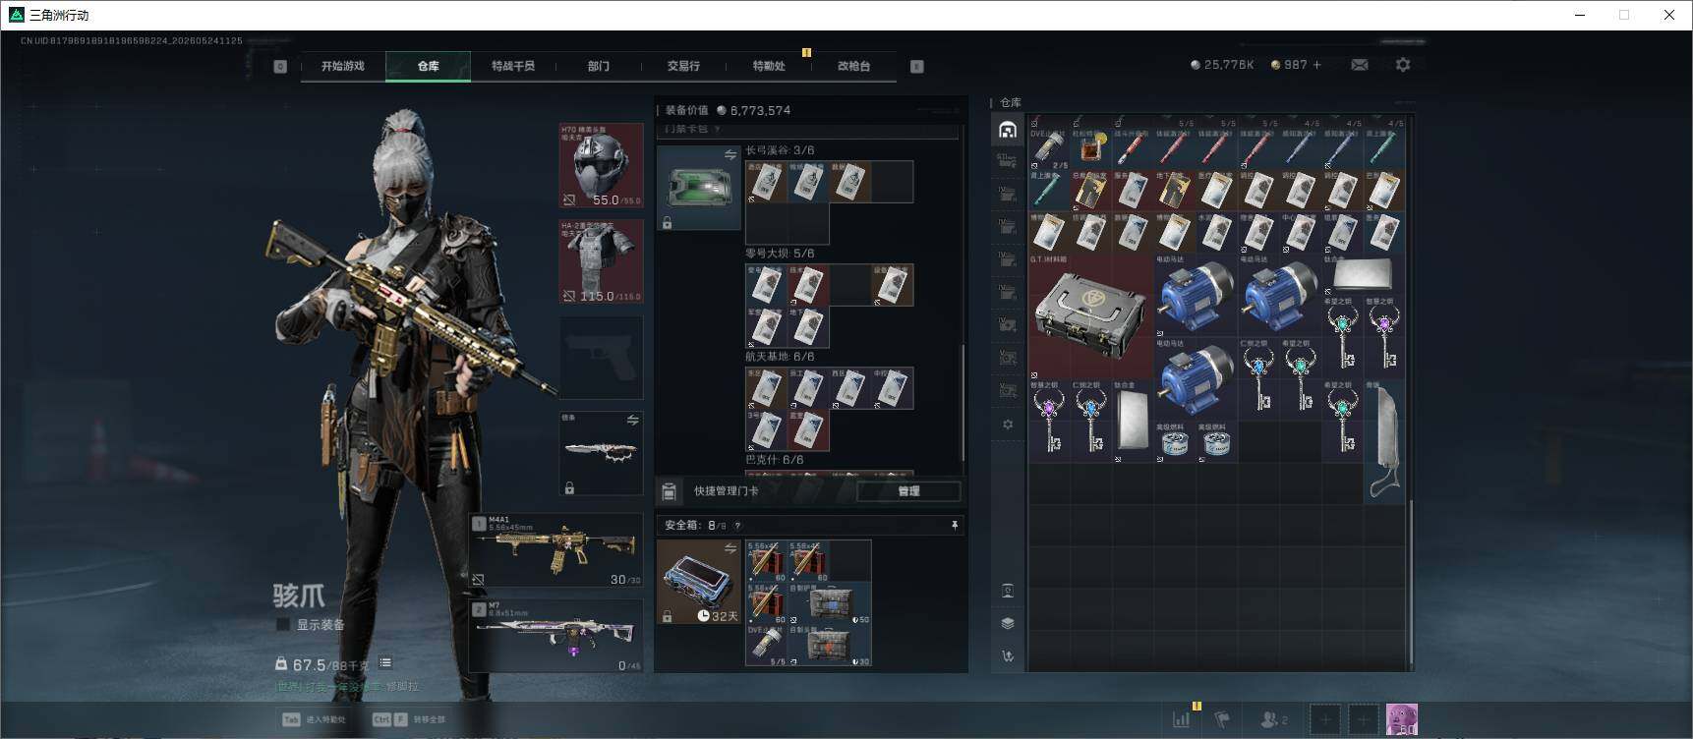Add premium currency with the plus button
The height and width of the screenshot is (739, 1693).
[1317, 65]
